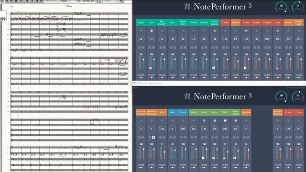The width and height of the screenshot is (306, 172).
Task: Click the Contrabasses volume value 82
Action: click(236, 144)
